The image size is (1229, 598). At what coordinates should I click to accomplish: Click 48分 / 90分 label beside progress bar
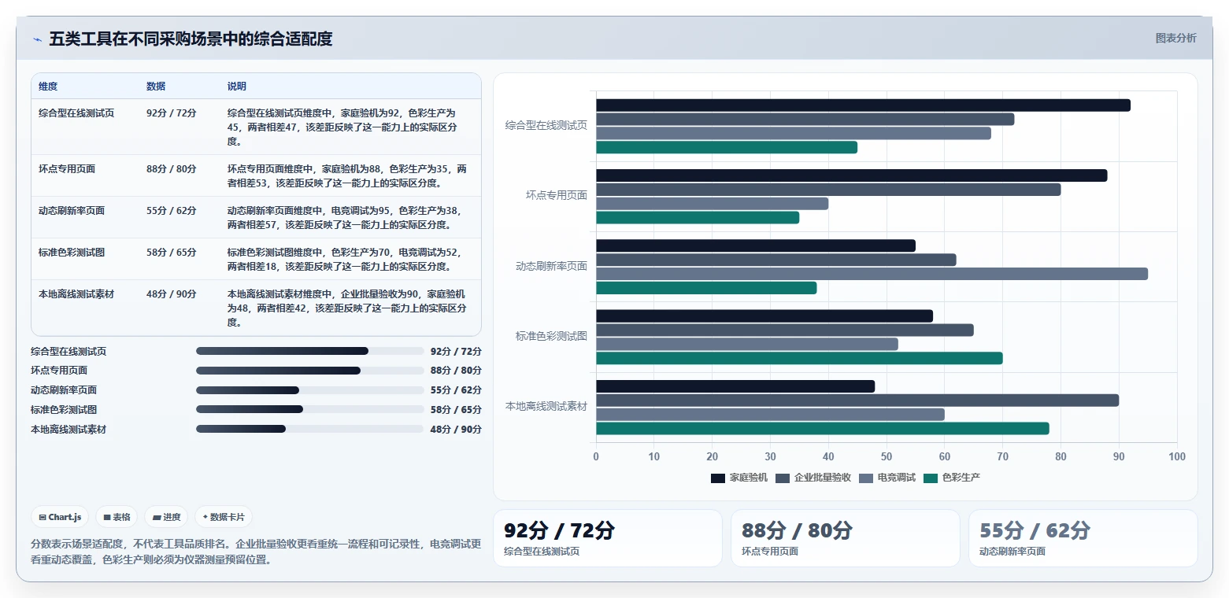click(456, 430)
